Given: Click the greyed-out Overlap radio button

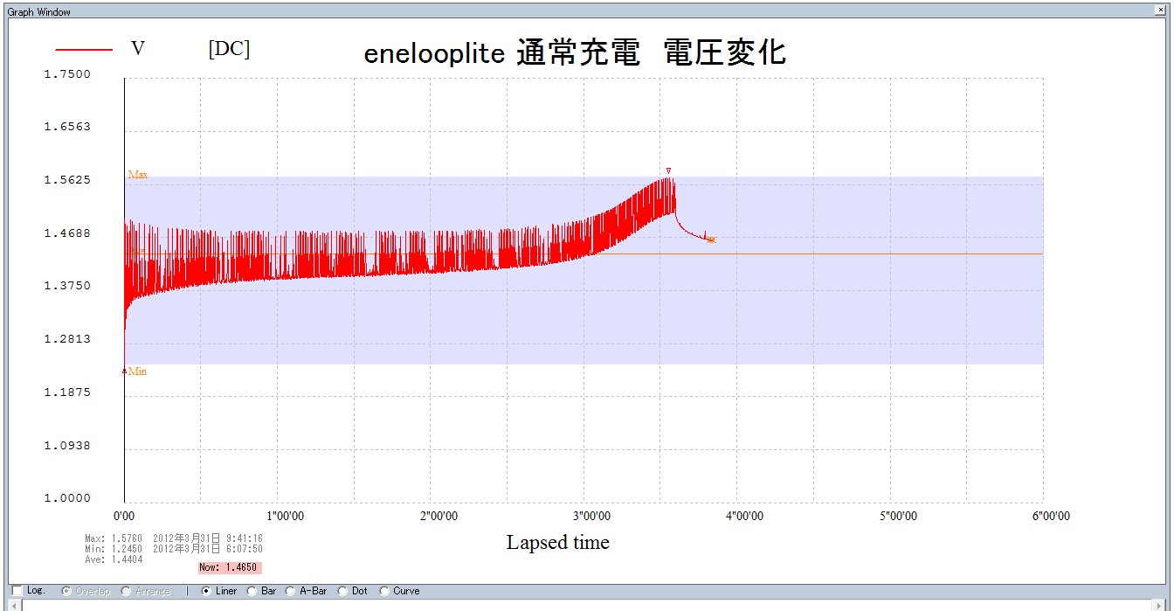Looking at the screenshot, I should coord(66,591).
